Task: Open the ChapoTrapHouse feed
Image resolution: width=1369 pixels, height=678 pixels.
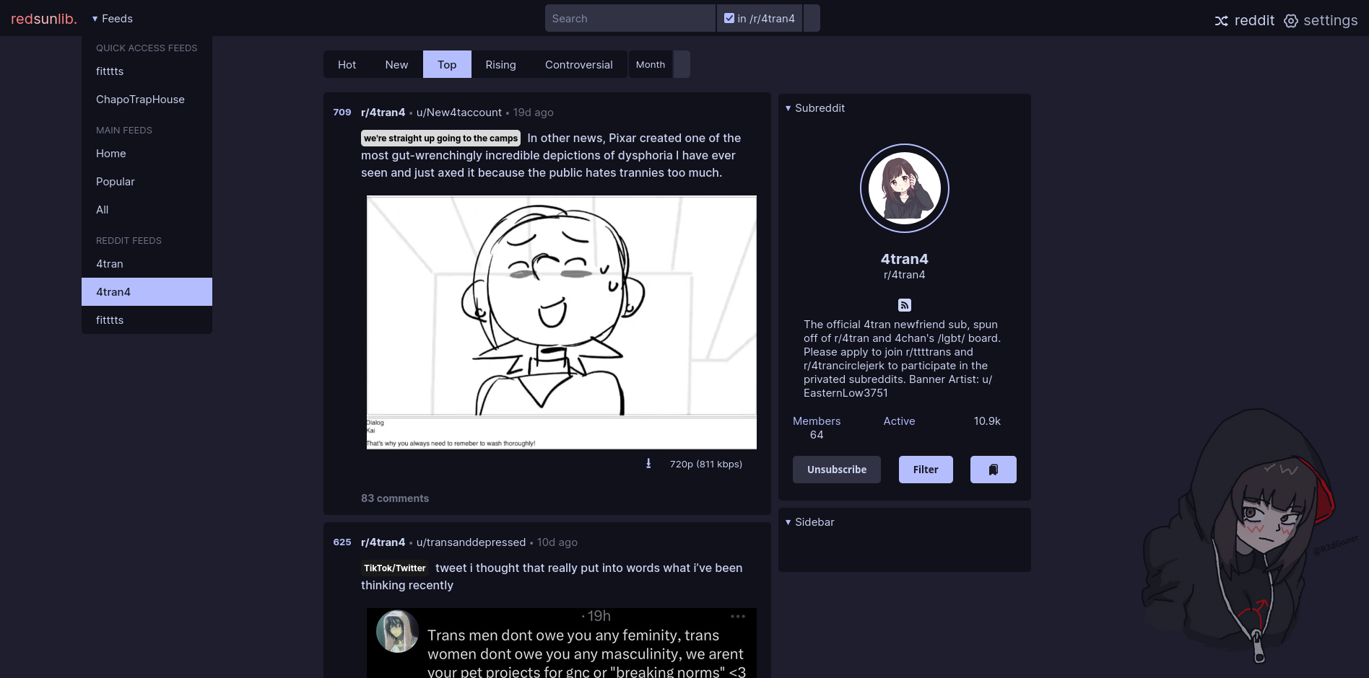Action: pos(147,100)
